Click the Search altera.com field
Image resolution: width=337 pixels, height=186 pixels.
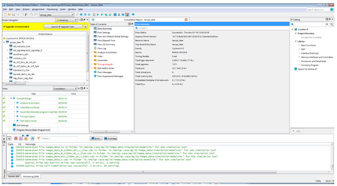click(318, 10)
